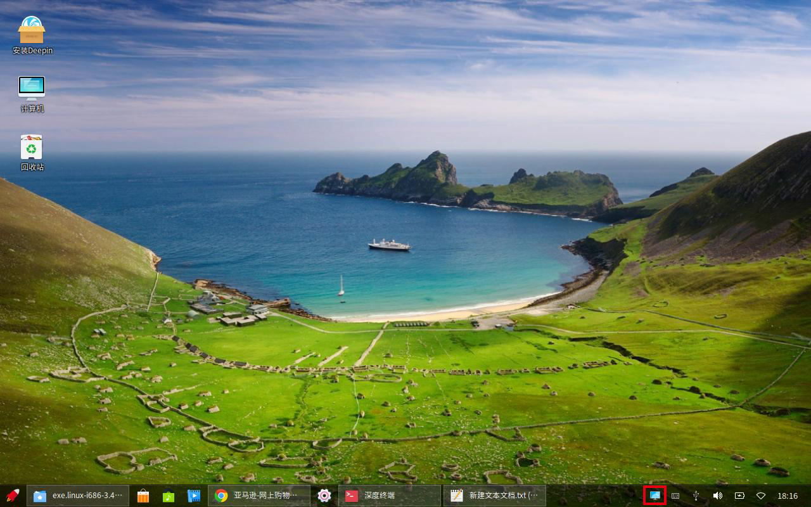Select the 回收站 recycle bin icon
Screen dimensions: 811x507
32,152
